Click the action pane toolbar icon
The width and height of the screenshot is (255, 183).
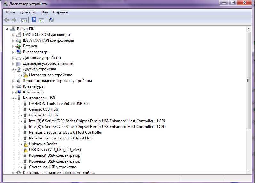pyautogui.click(x=41, y=20)
